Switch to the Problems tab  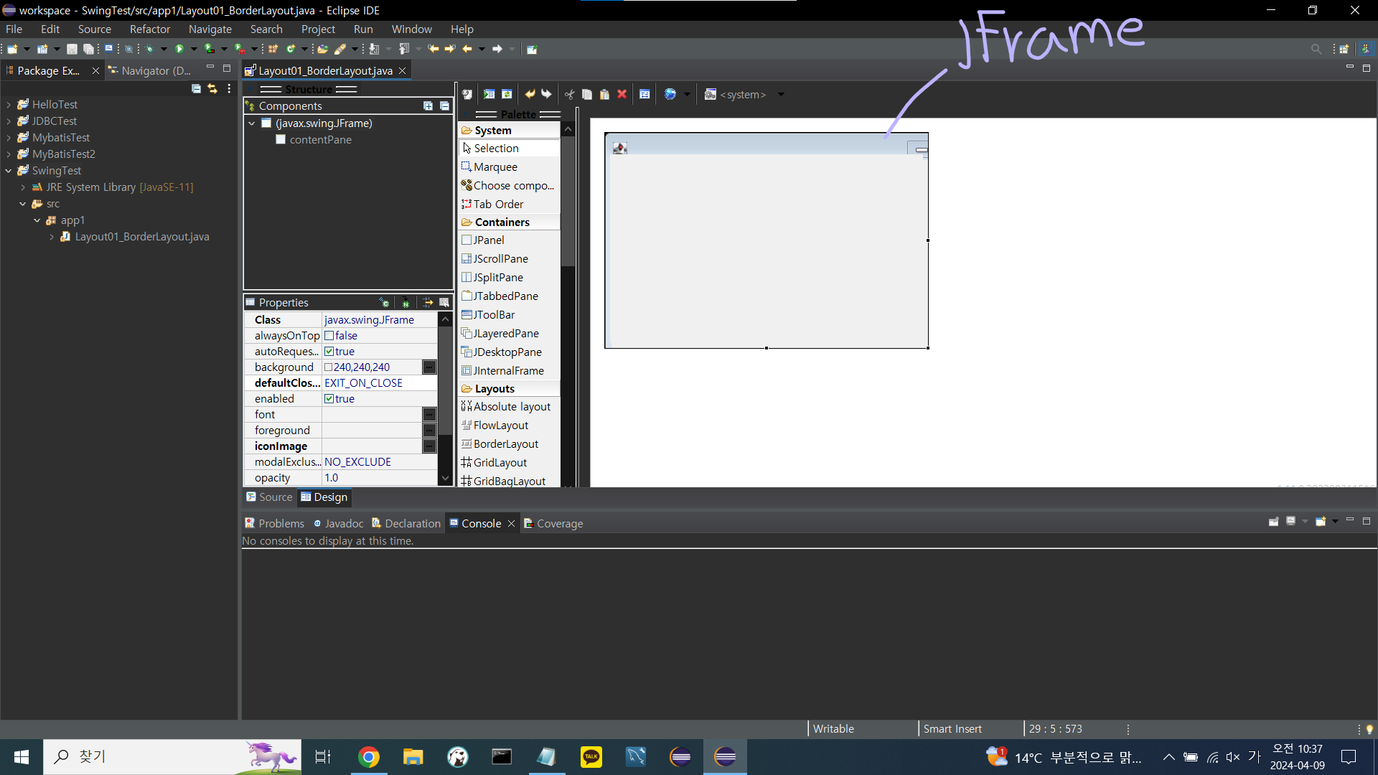tap(274, 524)
